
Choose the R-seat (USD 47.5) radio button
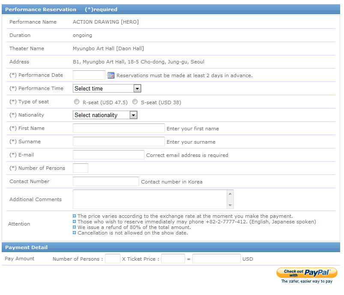pyautogui.click(x=77, y=102)
